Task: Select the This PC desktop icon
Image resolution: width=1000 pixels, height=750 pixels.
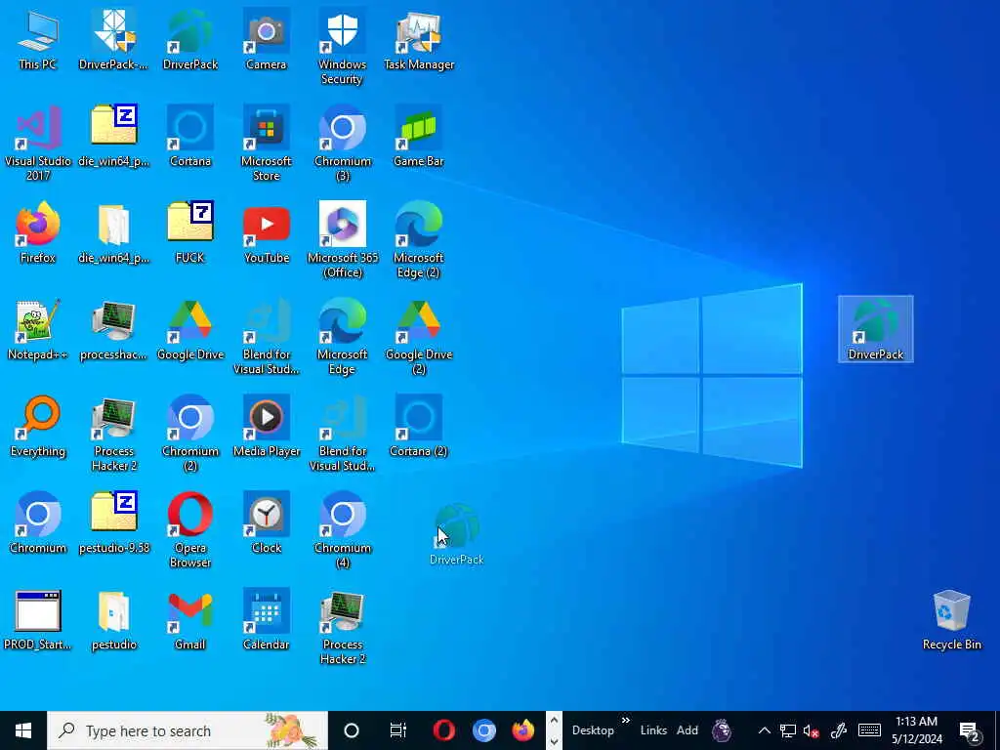Action: pos(38,39)
